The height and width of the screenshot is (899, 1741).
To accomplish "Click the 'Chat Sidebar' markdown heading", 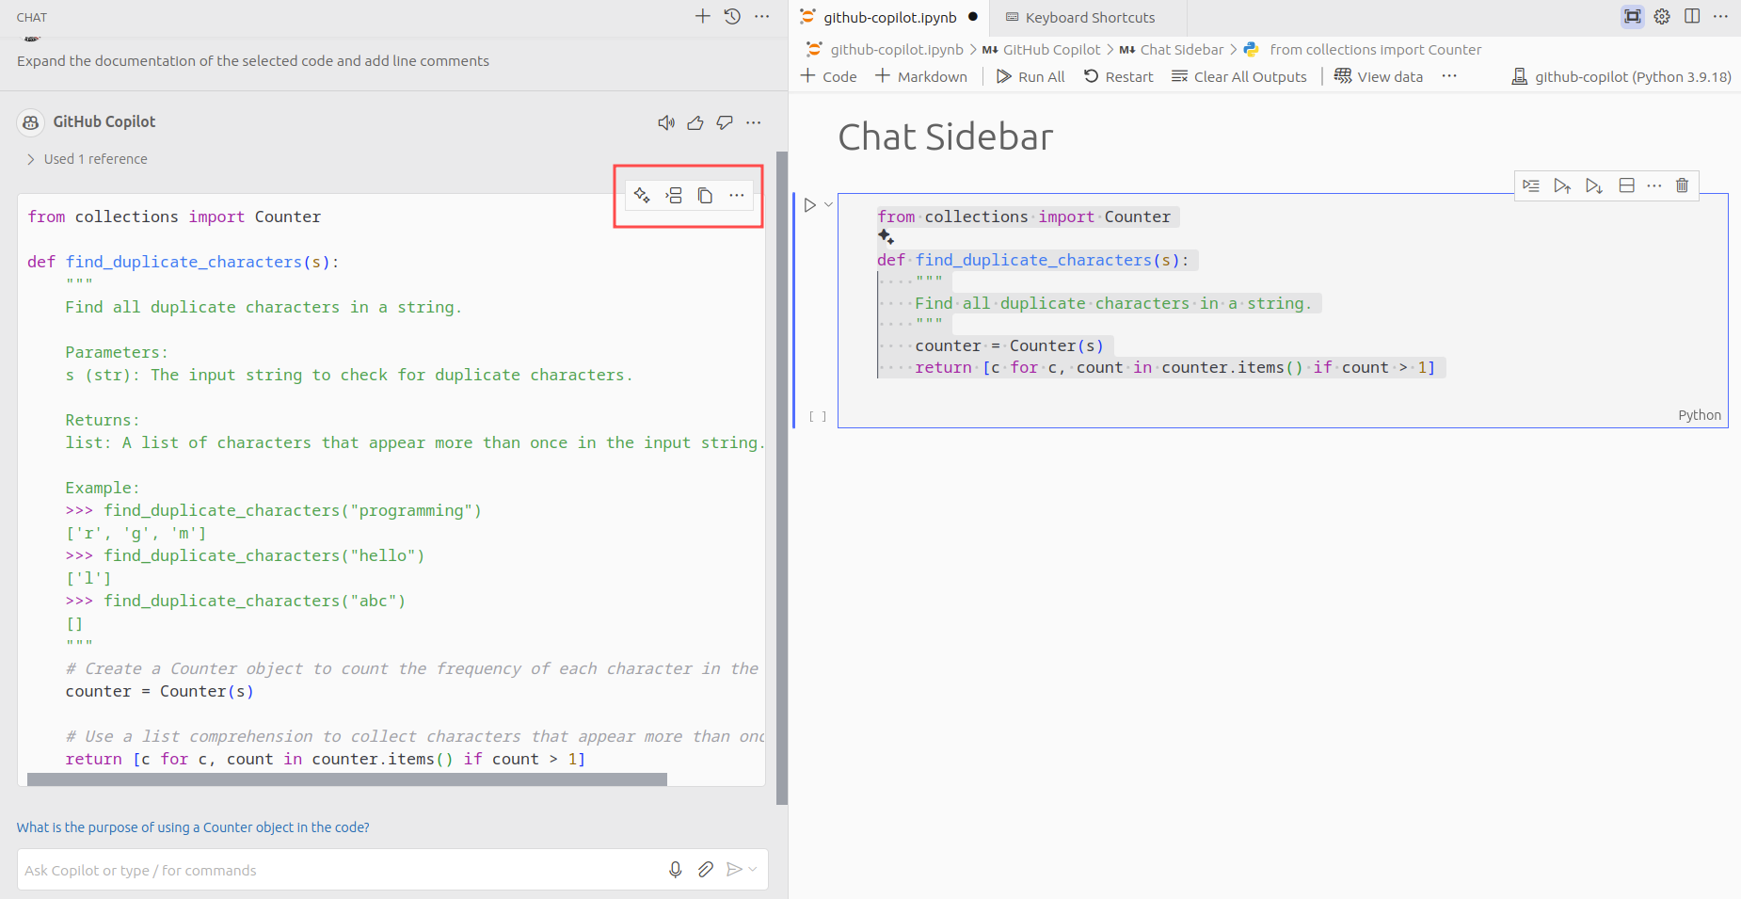I will pos(945,137).
